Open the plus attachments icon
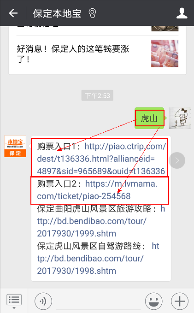Screen dimensions: 194x313 (180, 301)
